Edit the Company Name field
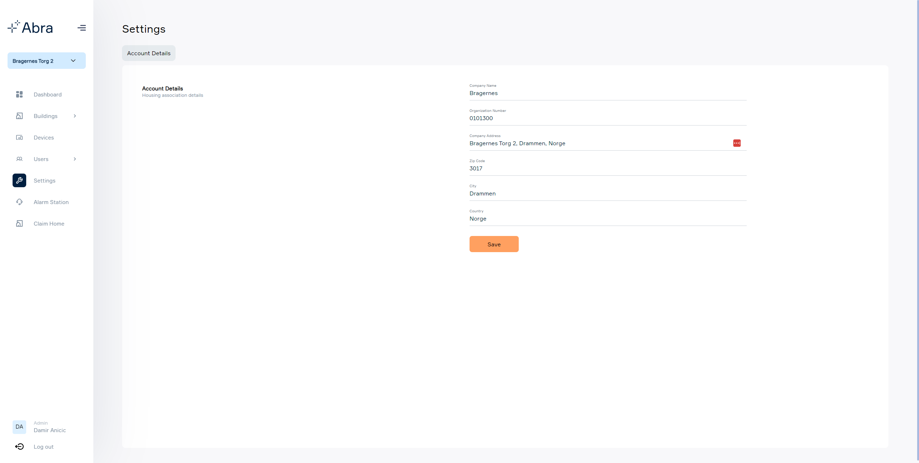Viewport: 919px width, 463px height. [x=608, y=93]
